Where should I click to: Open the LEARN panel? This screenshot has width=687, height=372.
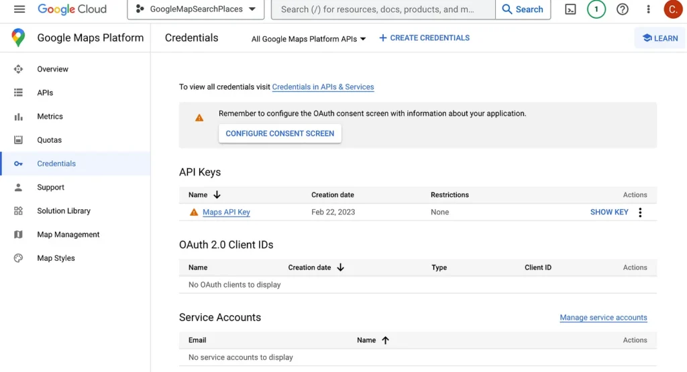pos(660,38)
